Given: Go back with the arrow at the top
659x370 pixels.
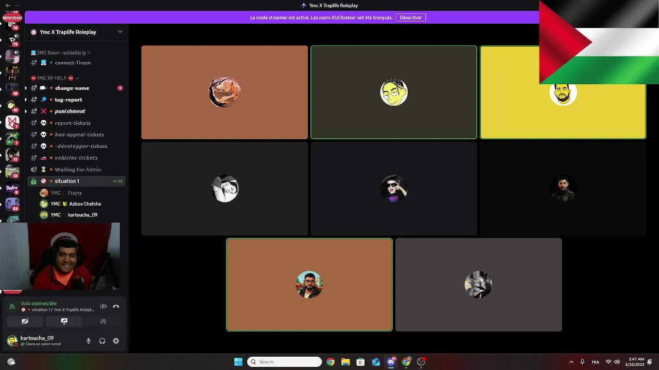Looking at the screenshot, I should coord(8,5).
